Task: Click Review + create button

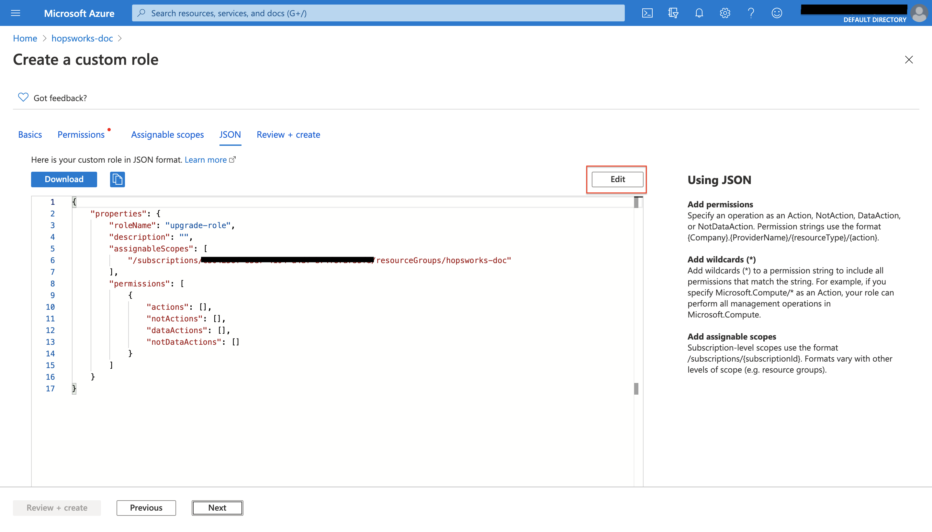Action: pyautogui.click(x=57, y=507)
